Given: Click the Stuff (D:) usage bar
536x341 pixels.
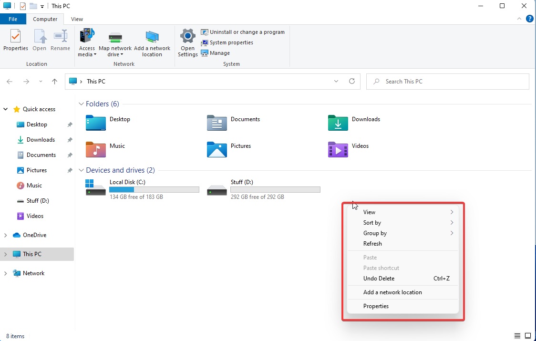Looking at the screenshot, I should (x=276, y=189).
